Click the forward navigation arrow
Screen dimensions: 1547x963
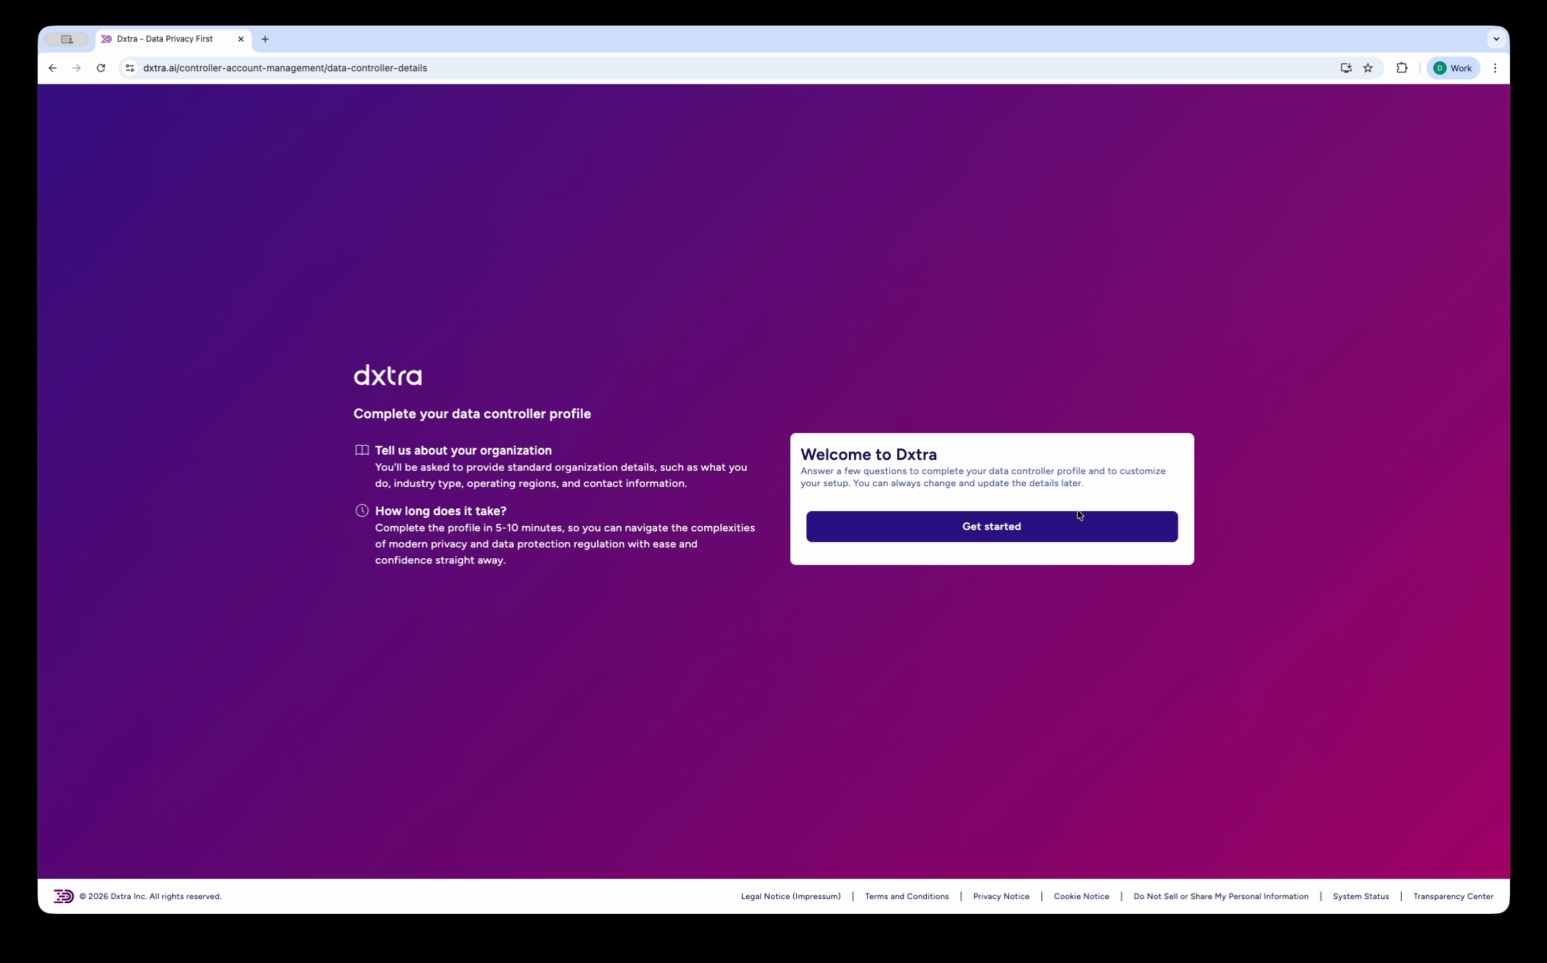pos(77,68)
